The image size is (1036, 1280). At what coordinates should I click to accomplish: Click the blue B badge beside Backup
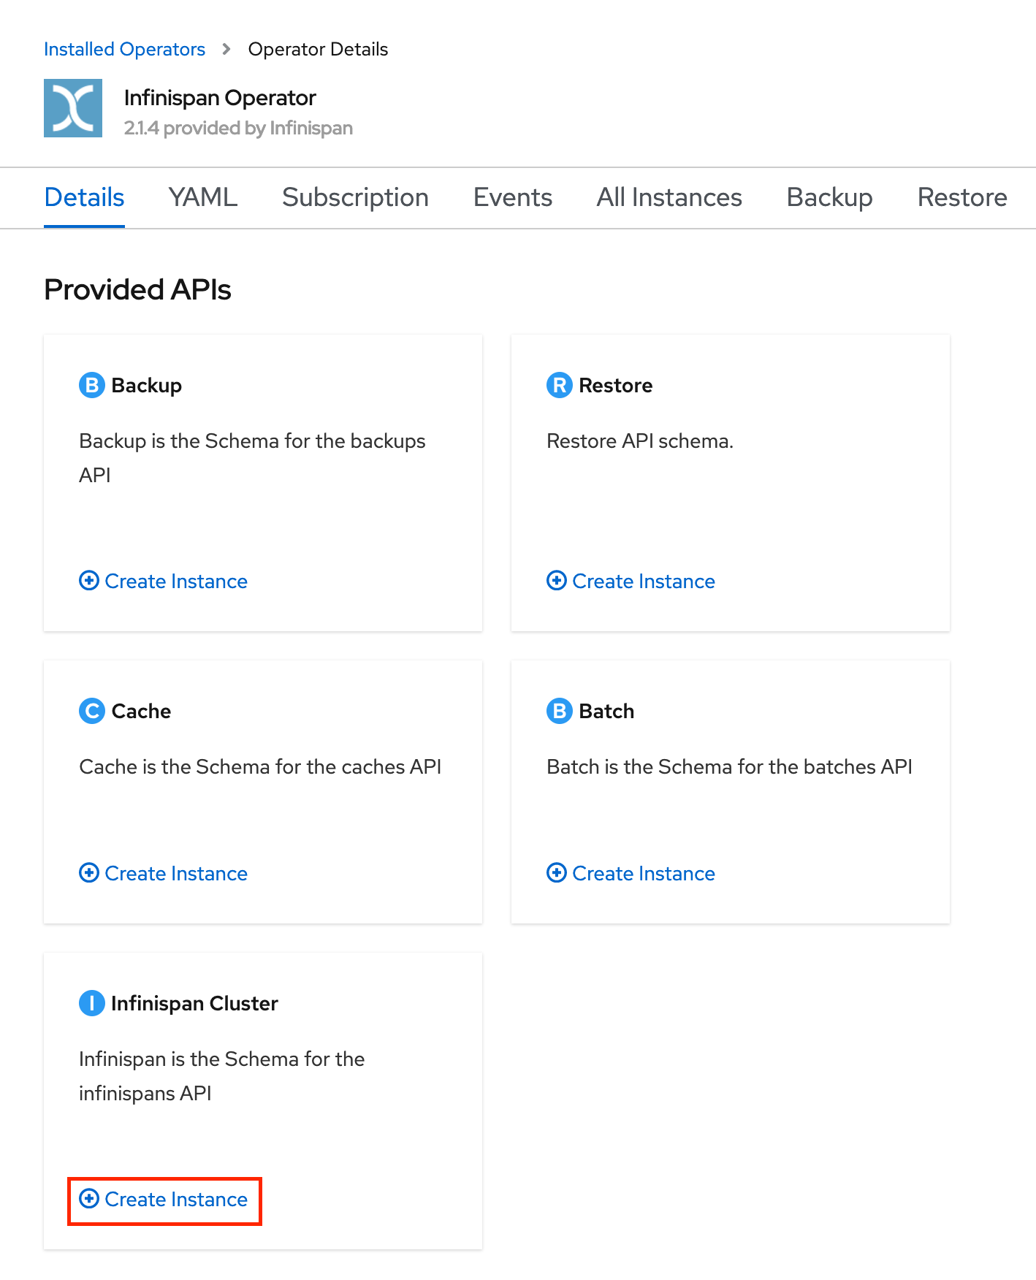click(x=92, y=385)
